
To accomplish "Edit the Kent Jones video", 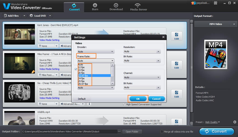I will pyautogui.click(x=176, y=36).
